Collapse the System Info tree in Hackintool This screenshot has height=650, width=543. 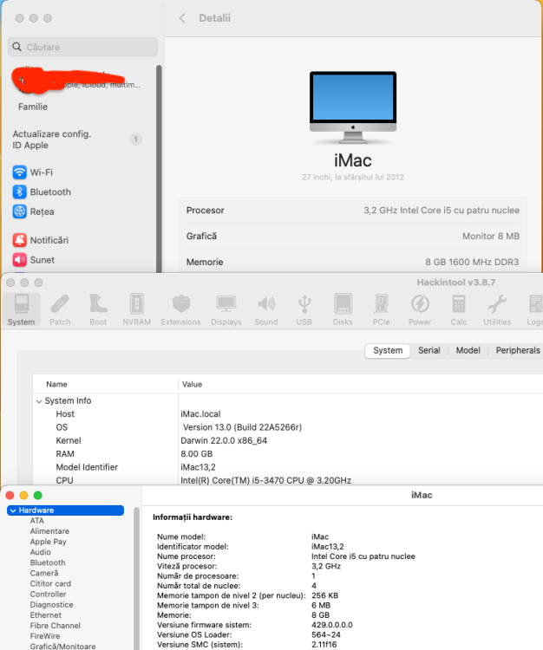point(38,401)
